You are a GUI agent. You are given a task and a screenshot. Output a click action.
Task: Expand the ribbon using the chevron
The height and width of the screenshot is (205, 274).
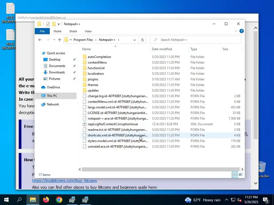235,31
